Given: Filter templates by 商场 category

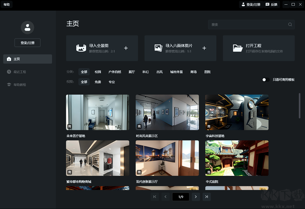Looking at the screenshot, I should (193, 72).
